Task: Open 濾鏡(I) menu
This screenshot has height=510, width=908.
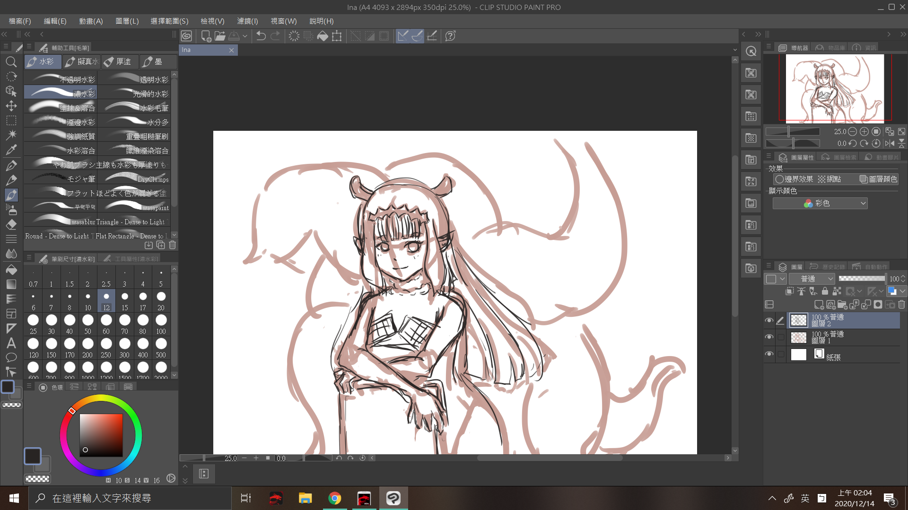Action: (x=247, y=21)
